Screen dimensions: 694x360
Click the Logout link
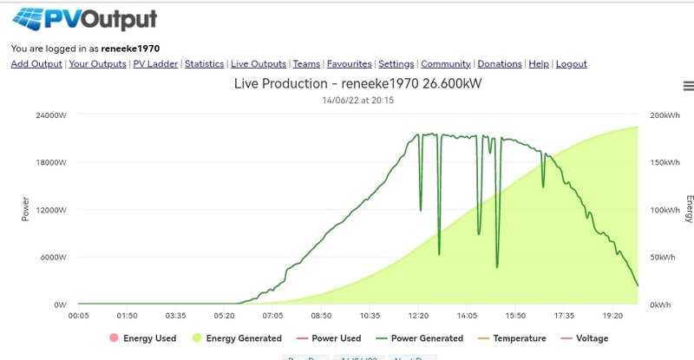click(x=572, y=64)
